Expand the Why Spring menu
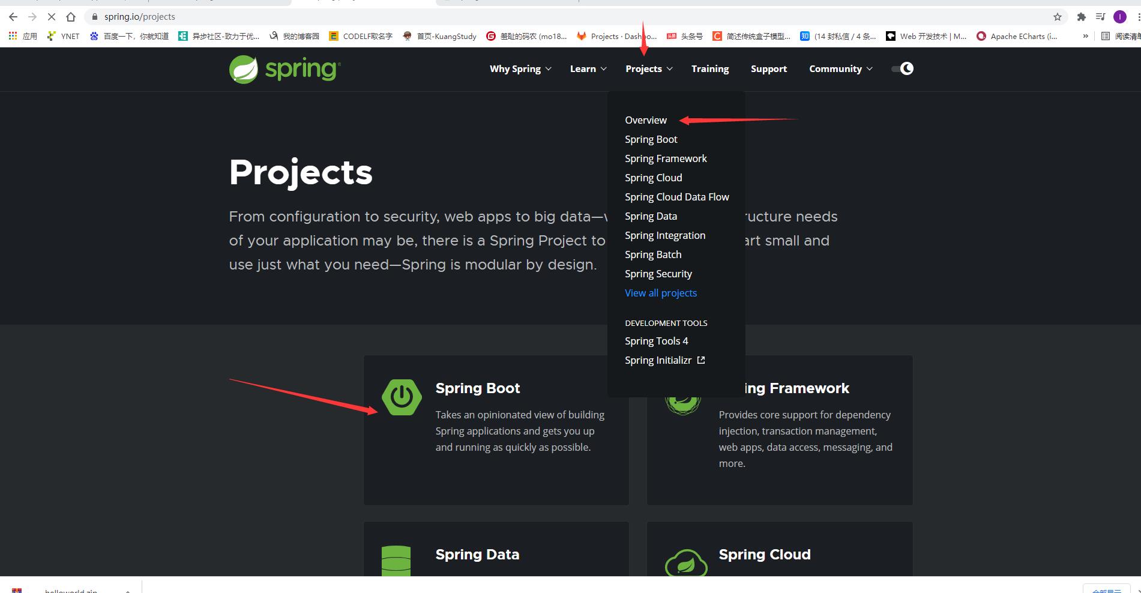The width and height of the screenshot is (1141, 593). point(520,69)
